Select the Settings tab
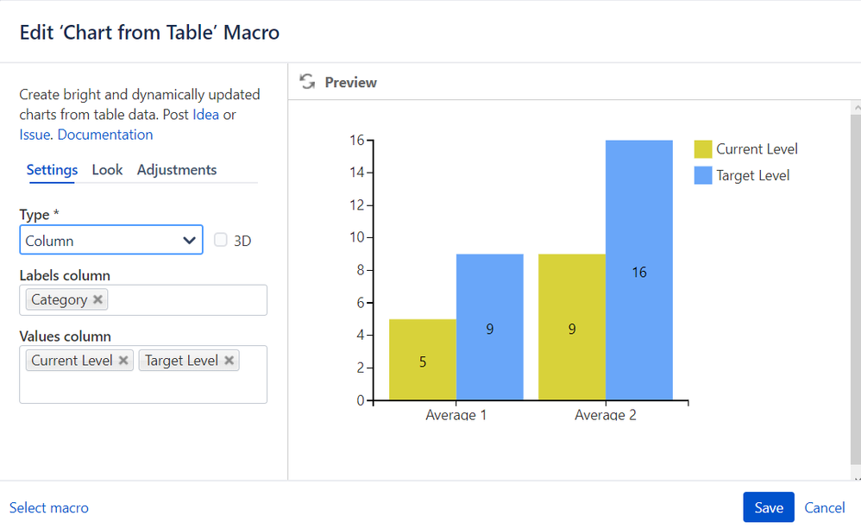Screen dimensions: 861x528 52,170
